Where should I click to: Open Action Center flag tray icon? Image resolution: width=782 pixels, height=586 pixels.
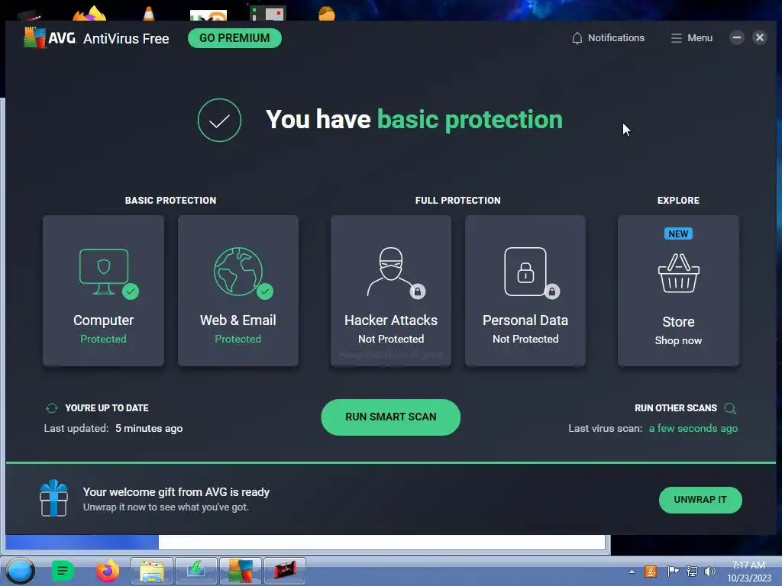pos(672,571)
